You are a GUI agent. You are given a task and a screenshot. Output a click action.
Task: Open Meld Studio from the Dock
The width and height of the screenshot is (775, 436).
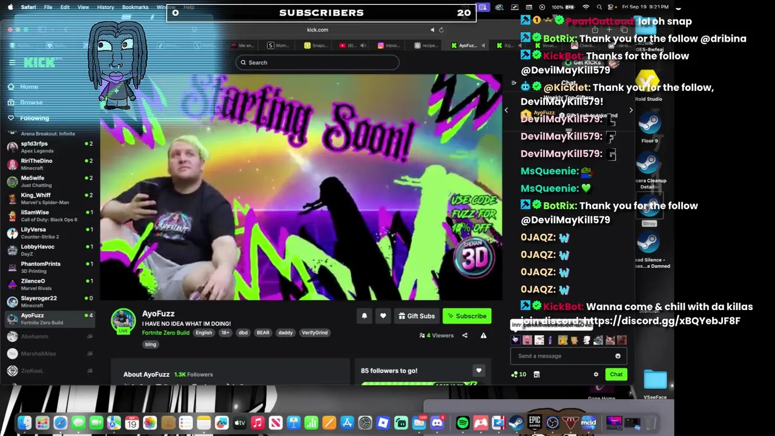click(589, 423)
